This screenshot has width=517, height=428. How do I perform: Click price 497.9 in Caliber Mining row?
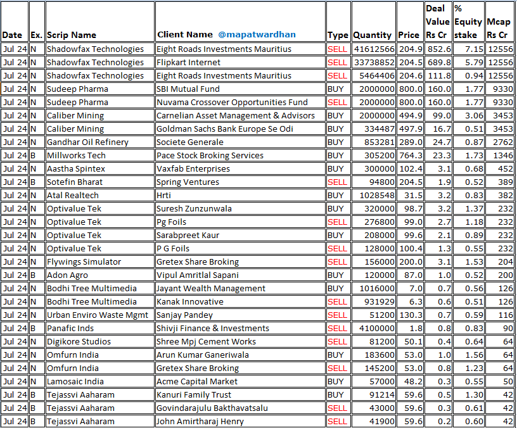tap(410, 129)
